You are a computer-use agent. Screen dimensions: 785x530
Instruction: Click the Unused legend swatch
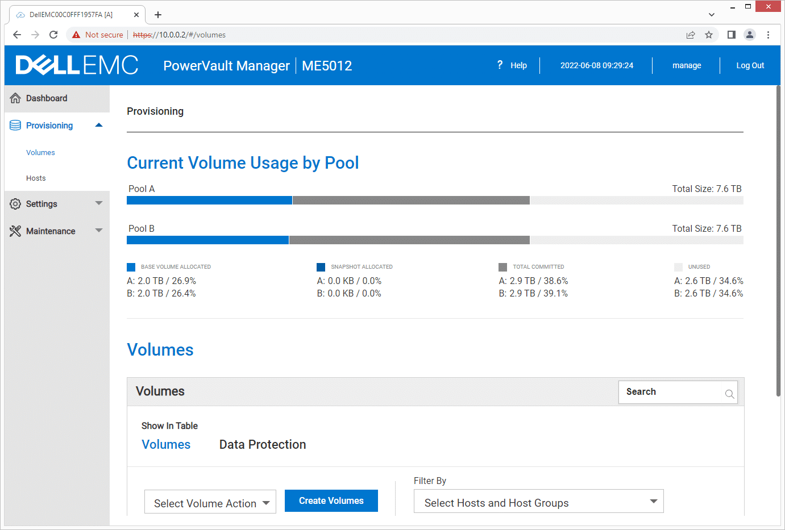(x=678, y=267)
